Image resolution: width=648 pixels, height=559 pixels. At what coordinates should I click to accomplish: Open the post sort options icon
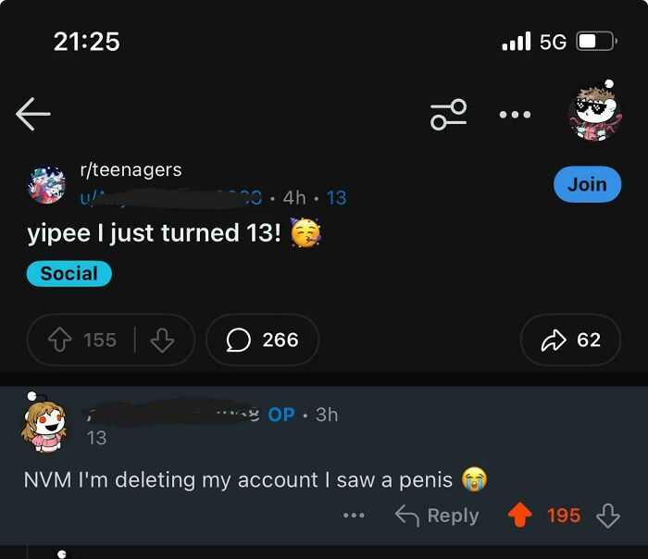click(x=448, y=115)
